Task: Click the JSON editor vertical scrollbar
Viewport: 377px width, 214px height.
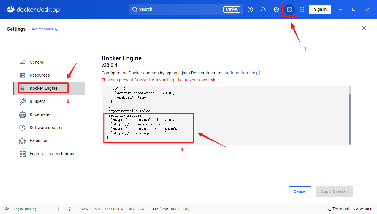Action: tap(350, 119)
